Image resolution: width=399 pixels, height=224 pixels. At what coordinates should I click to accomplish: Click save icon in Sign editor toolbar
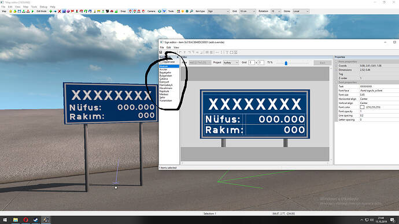coord(161,53)
